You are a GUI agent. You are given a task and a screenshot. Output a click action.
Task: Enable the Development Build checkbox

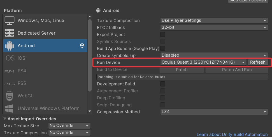point(162,84)
